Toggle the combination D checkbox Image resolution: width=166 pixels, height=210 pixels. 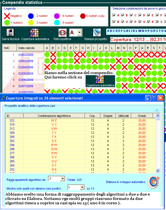(x=140, y=15)
